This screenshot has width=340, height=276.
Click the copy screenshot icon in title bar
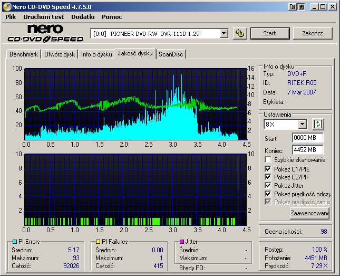pyautogui.click(x=292, y=7)
